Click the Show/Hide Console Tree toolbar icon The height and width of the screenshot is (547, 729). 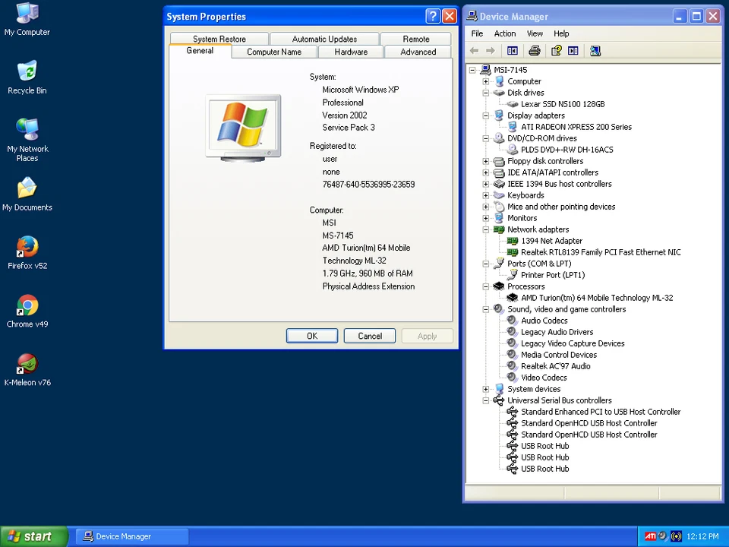(x=512, y=51)
